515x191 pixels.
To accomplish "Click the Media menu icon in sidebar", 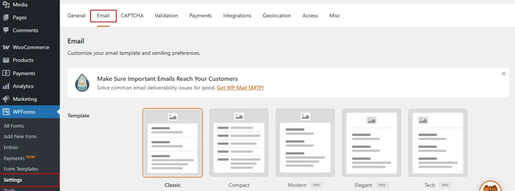I will tap(6, 5).
